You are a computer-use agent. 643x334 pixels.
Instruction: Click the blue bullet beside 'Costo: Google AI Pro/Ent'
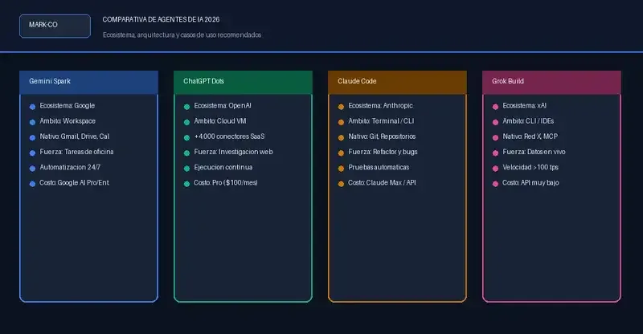32,184
